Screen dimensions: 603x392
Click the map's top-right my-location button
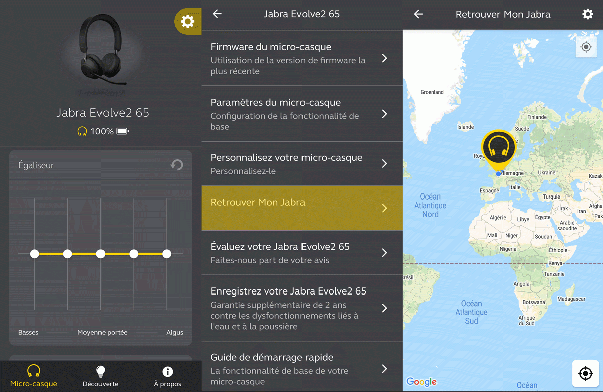click(x=586, y=47)
